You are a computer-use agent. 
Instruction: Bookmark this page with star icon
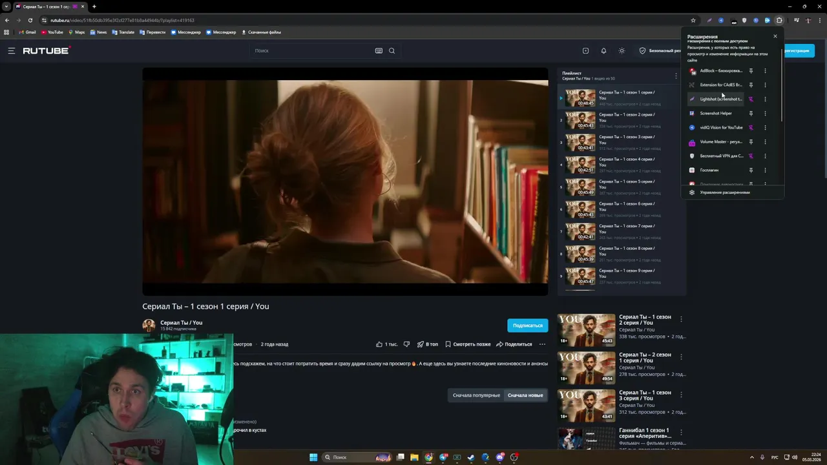point(693,20)
